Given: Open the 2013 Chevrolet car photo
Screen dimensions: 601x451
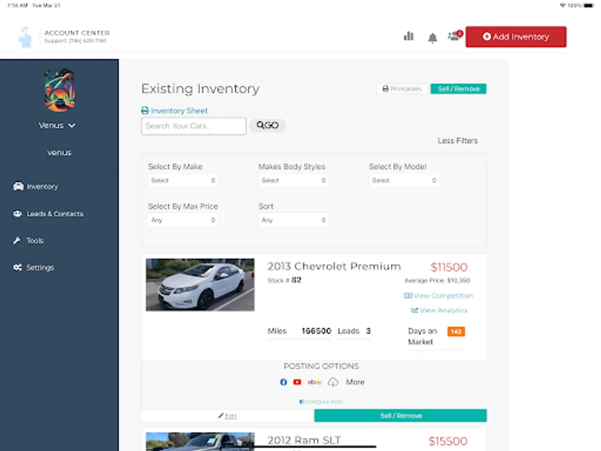Looking at the screenshot, I should pos(200,285).
